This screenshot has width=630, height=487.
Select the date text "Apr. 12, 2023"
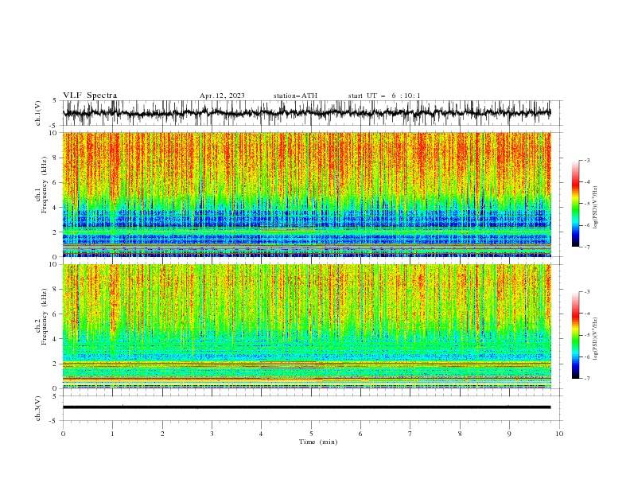click(222, 95)
